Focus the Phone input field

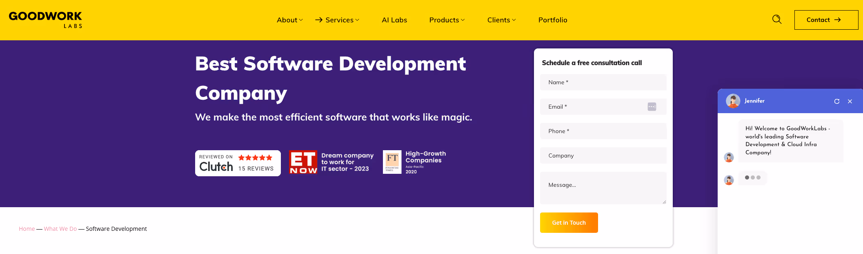point(603,131)
